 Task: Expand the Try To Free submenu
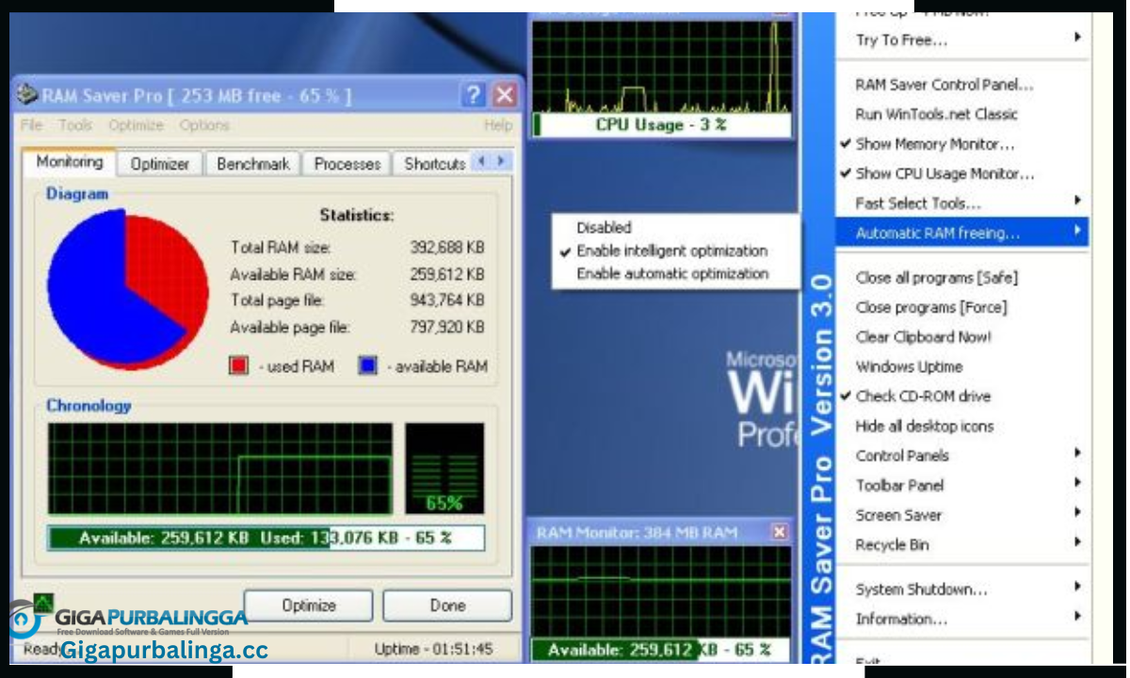962,40
